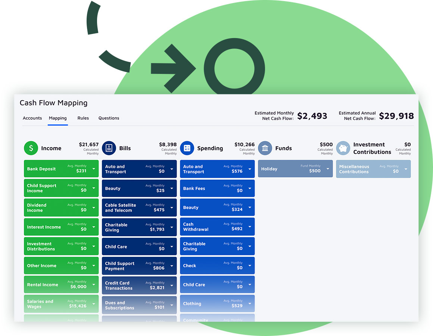The height and width of the screenshot is (336, 433).
Task: Expand Auto and Transport arrow under Bills
Action: click(x=172, y=169)
